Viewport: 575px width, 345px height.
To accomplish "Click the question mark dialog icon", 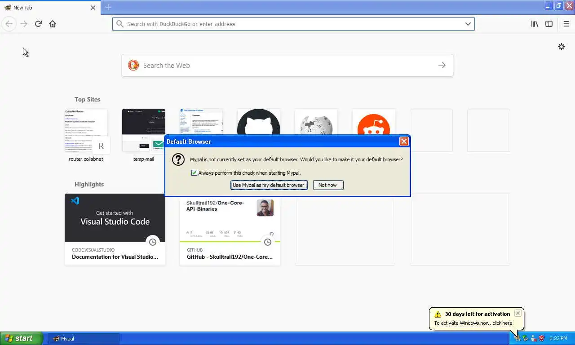I will 178,159.
